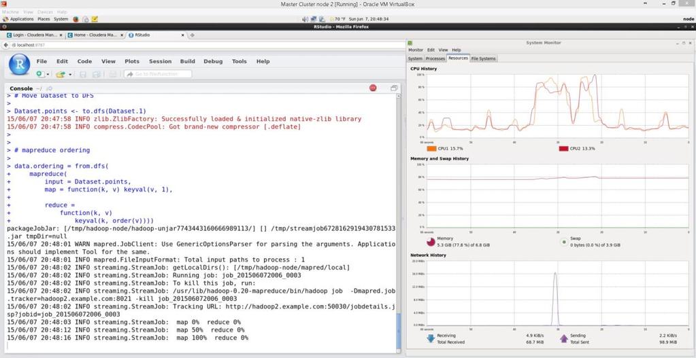Open RStudio Plots menu
Image resolution: width=696 pixels, height=358 pixels.
point(132,62)
